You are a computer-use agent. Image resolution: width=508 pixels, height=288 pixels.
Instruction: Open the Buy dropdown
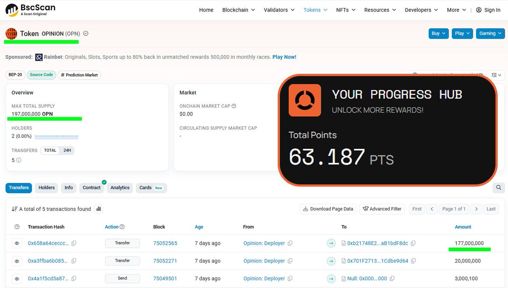[x=438, y=33]
